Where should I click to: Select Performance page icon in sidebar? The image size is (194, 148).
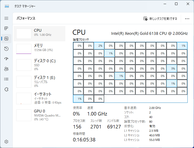click(x=6, y=39)
